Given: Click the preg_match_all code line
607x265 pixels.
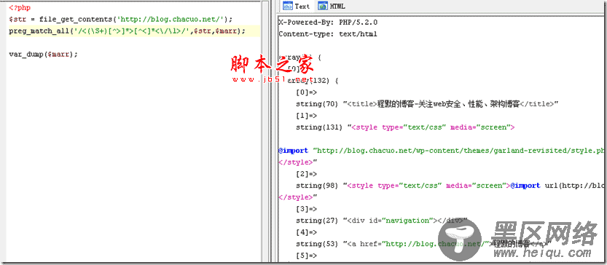Looking at the screenshot, I should tap(127, 31).
